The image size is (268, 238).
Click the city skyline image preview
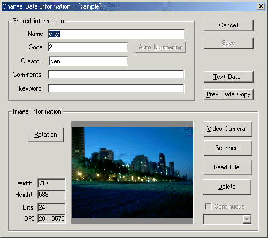(132, 173)
